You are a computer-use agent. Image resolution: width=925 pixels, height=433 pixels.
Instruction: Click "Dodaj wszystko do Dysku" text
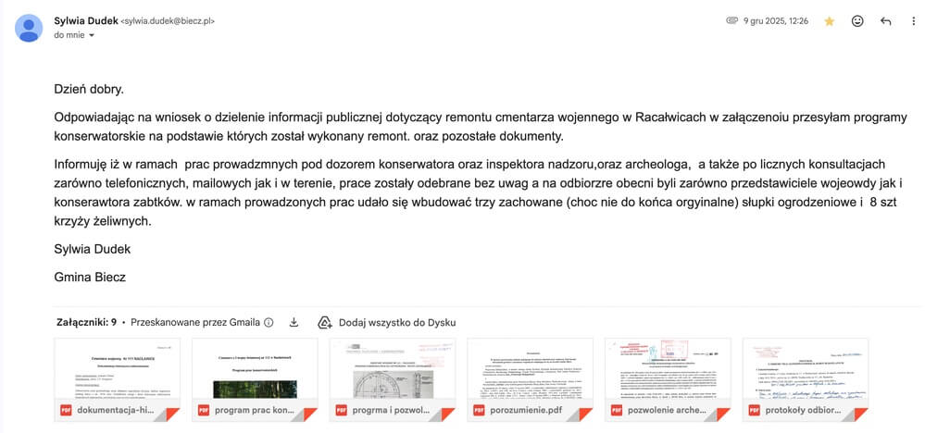click(397, 322)
